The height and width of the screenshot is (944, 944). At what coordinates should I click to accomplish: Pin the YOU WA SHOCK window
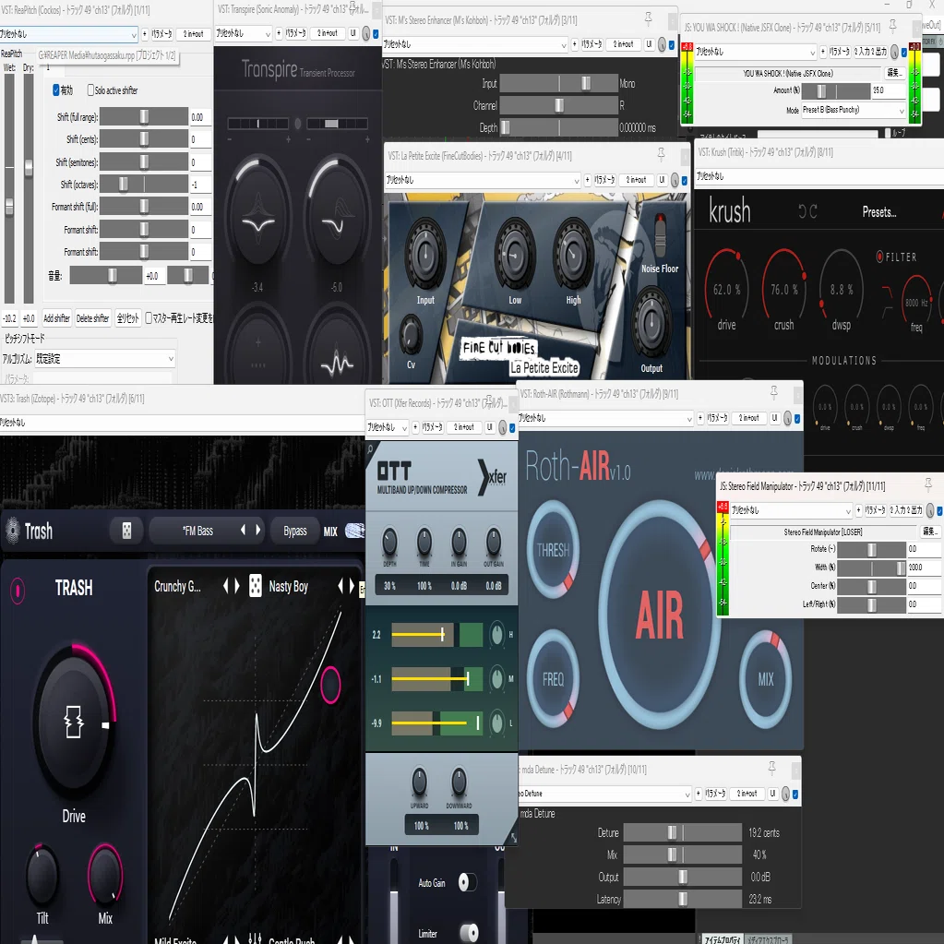(x=893, y=26)
